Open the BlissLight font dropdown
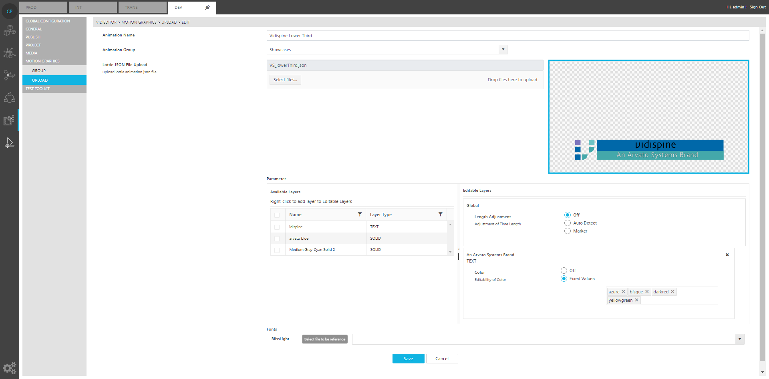Screen dimensions: 769x379 pyautogui.click(x=739, y=339)
